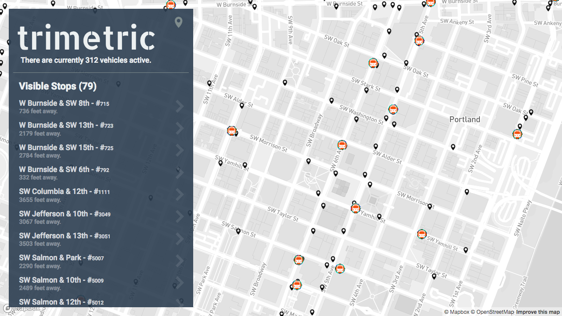Open the © Mapbox attribution link
562x316 pixels.
pyautogui.click(x=457, y=312)
